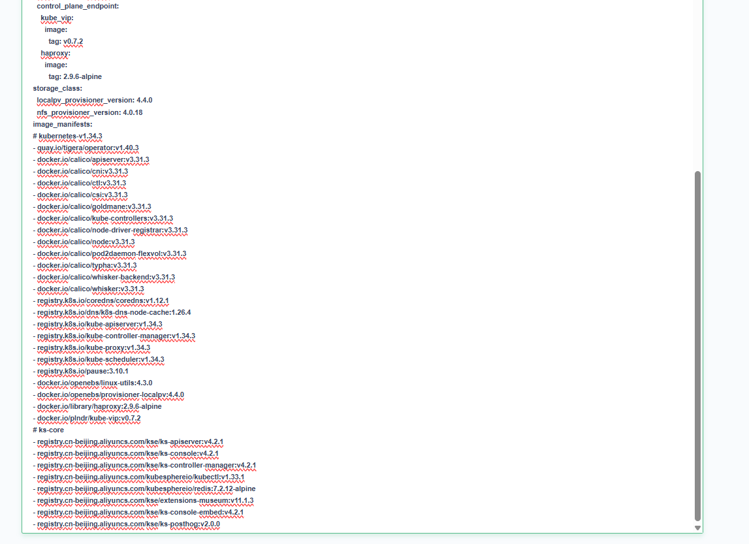This screenshot has width=749, height=544.
Task: Click the docker.io/calico/apiserver:v3.31.3 entry
Action: coord(93,159)
